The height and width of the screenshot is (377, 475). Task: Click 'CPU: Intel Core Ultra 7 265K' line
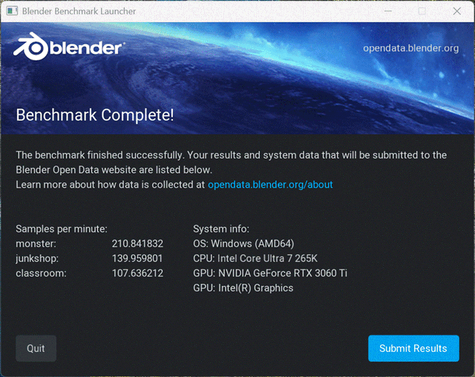[255, 258]
